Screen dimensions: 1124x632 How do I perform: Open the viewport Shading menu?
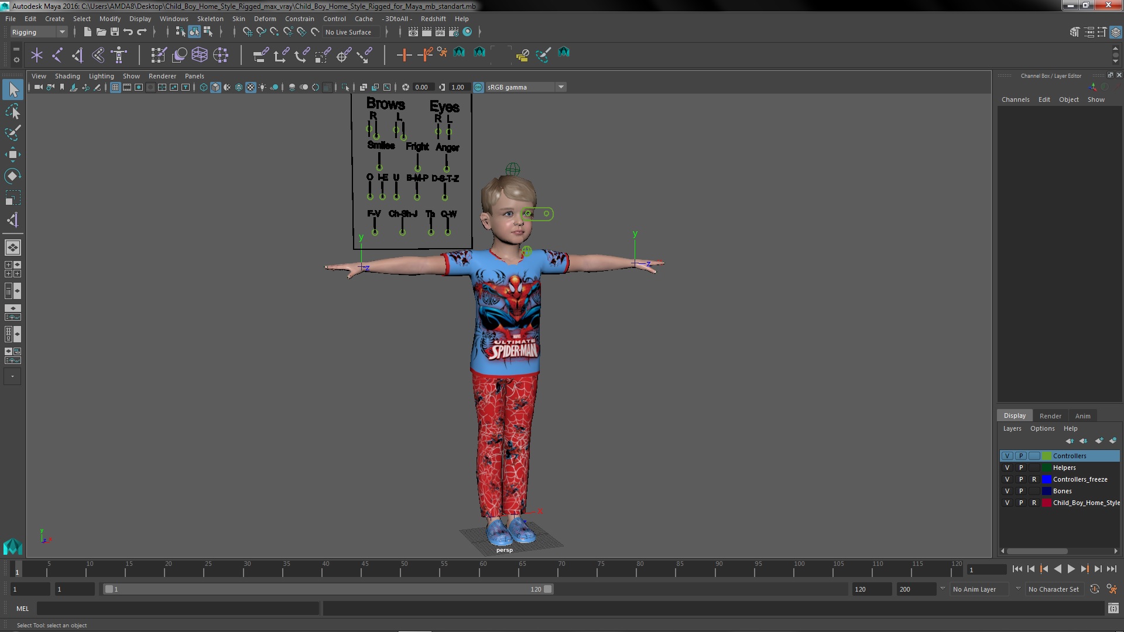tap(67, 76)
